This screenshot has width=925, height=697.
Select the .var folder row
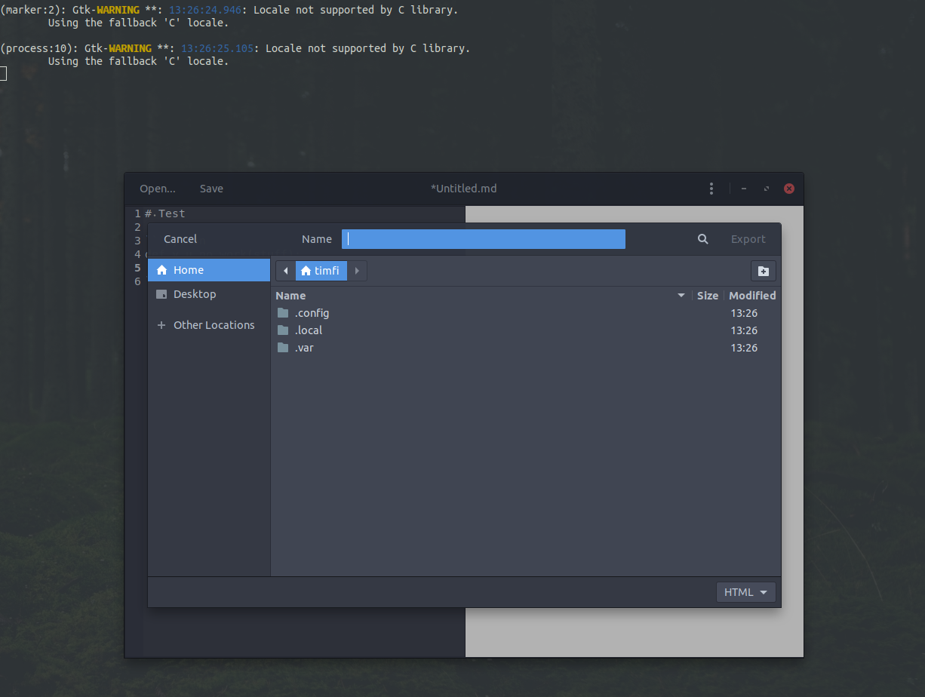coord(526,348)
